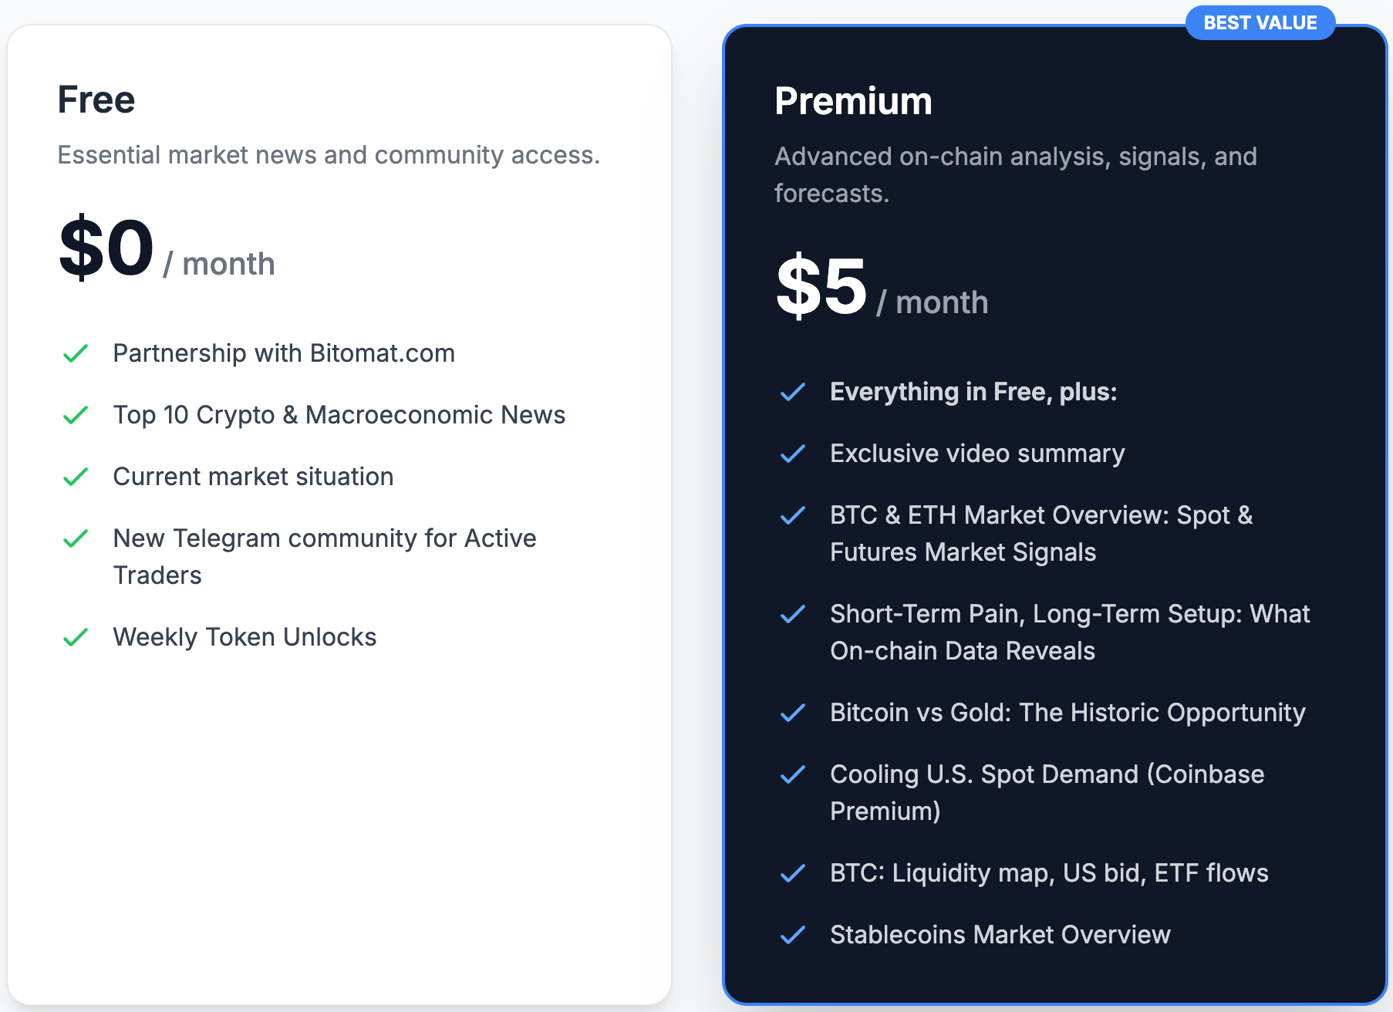The width and height of the screenshot is (1393, 1012).
Task: Click 'Weekly Token Unlocks' feature text
Action: pyautogui.click(x=245, y=637)
